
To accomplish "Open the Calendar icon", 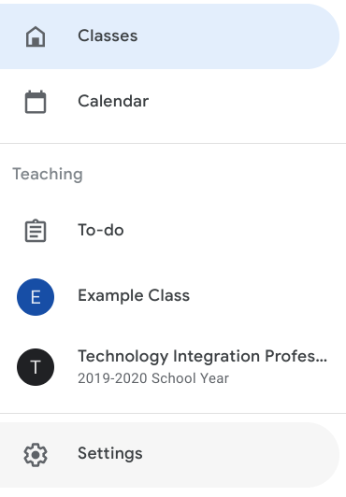I will tap(36, 102).
